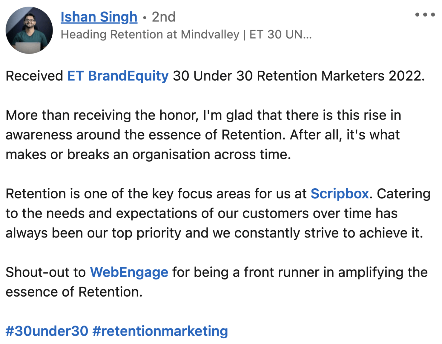The image size is (442, 344).
Task: Open the ET BrandEquity mention link
Action: 118,76
